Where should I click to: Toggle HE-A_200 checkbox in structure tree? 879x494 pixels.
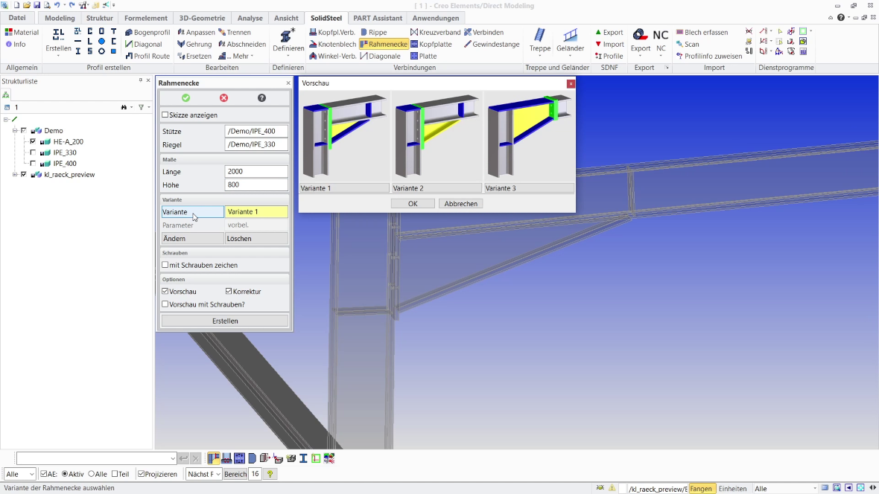point(33,141)
